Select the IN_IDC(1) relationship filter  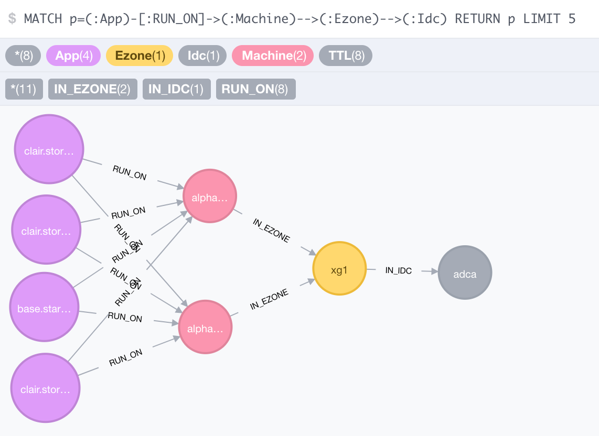coord(177,89)
